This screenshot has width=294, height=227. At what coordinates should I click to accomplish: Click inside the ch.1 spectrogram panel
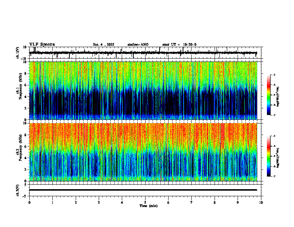143,91
